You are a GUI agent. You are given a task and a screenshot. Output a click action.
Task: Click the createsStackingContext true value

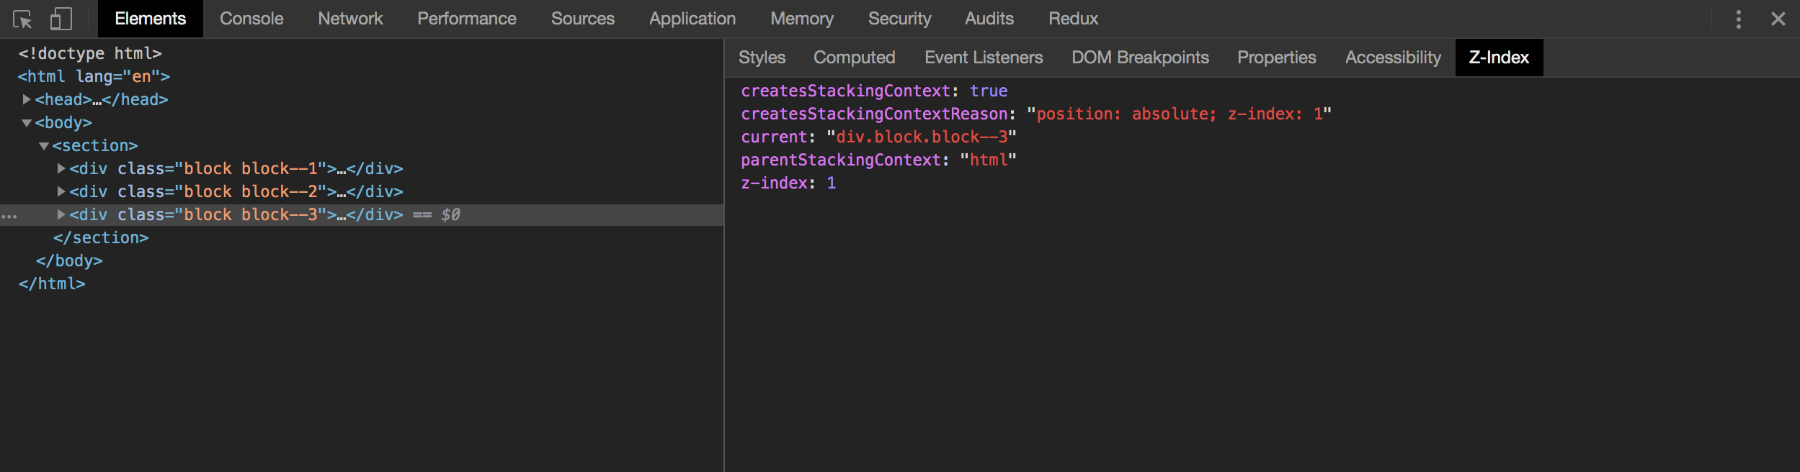click(989, 91)
